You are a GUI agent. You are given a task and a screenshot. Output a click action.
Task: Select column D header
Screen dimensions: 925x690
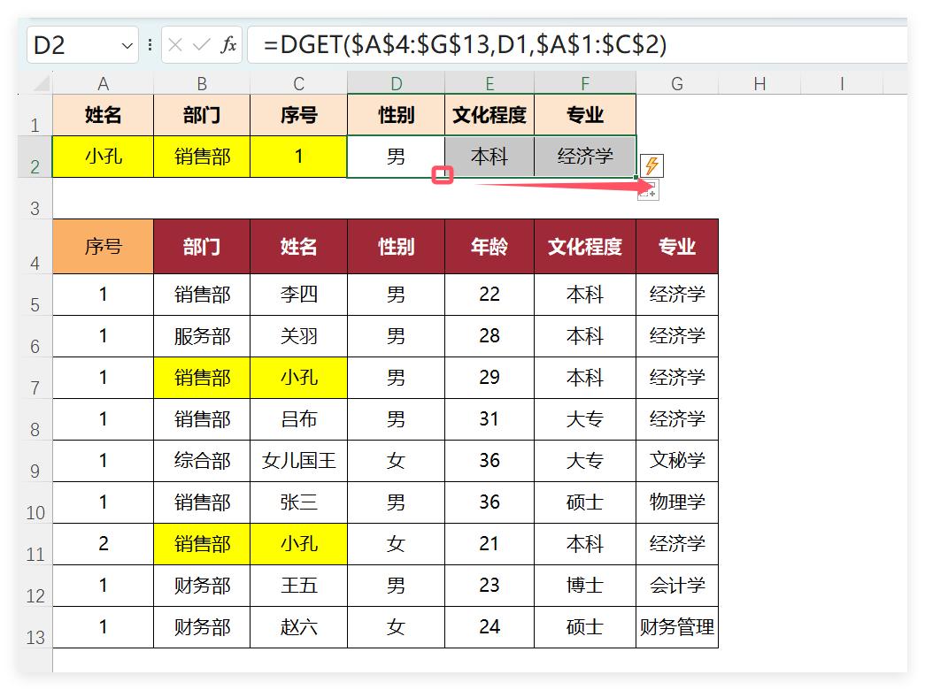coord(396,84)
